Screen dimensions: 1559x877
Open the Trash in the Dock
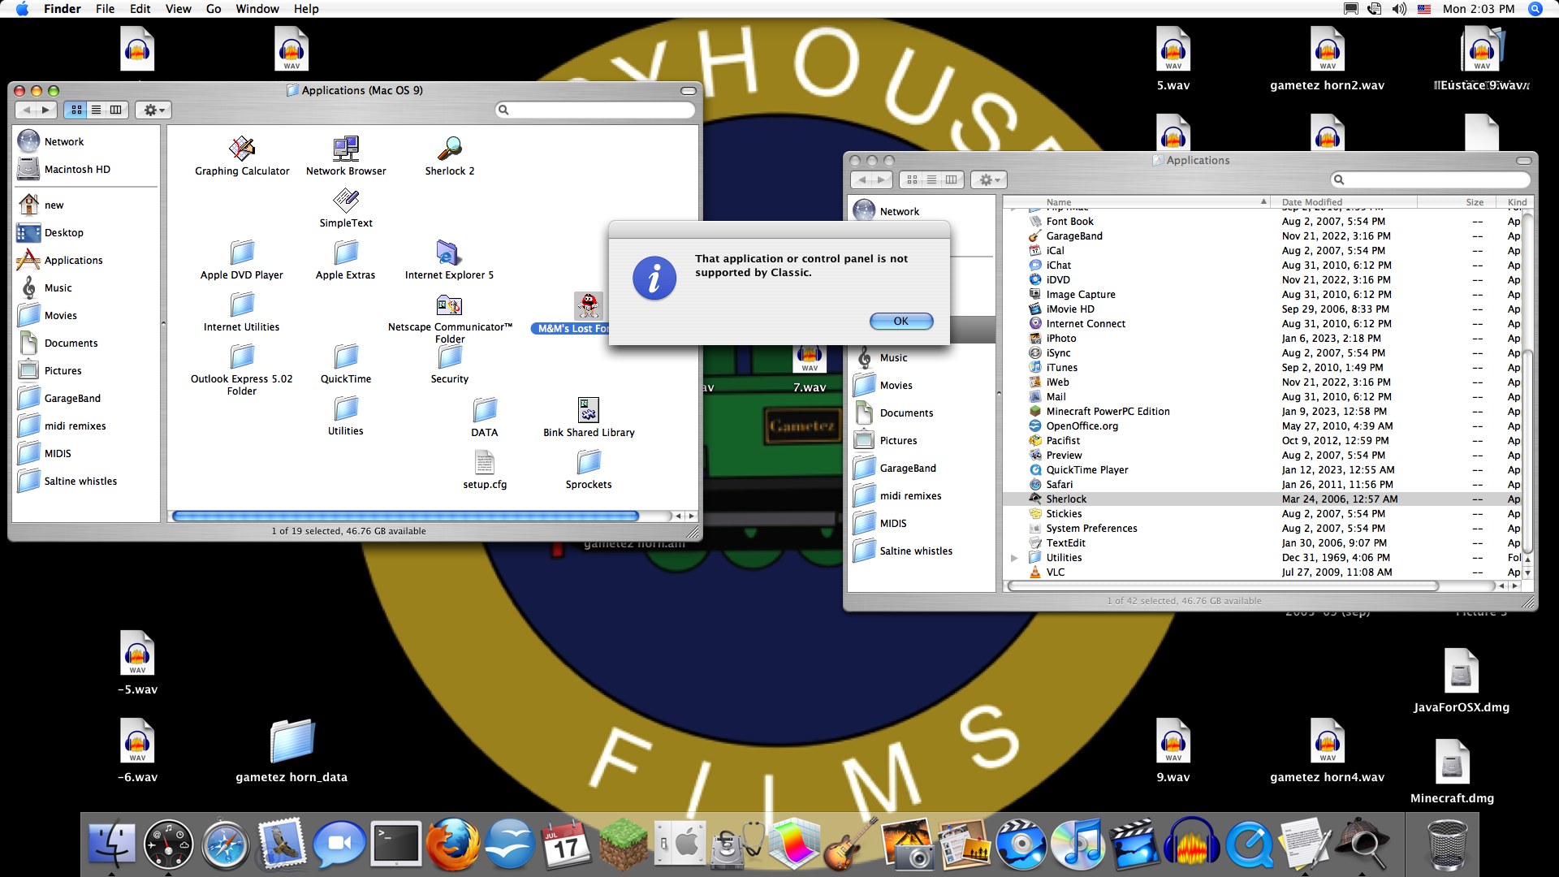click(1447, 845)
